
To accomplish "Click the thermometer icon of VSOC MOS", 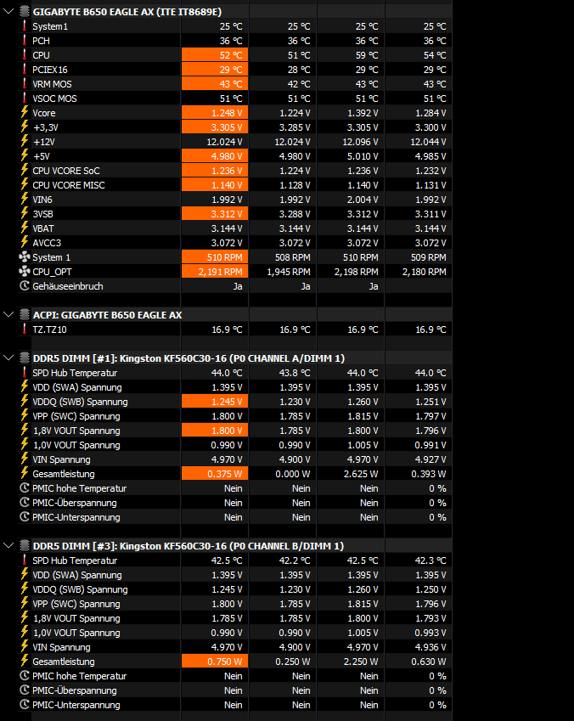I will point(25,98).
